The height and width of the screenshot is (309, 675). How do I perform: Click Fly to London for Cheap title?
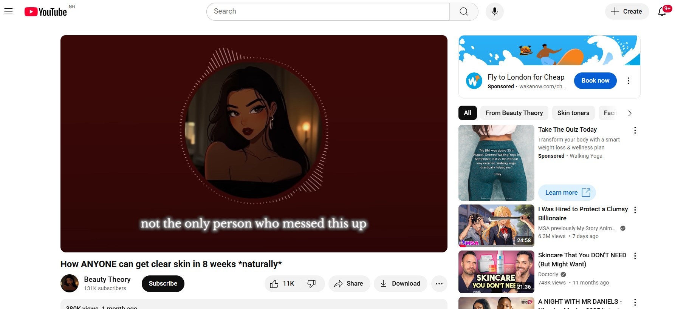click(526, 77)
